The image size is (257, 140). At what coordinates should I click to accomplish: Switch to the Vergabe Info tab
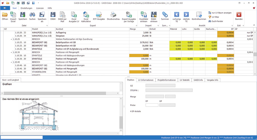212,80
